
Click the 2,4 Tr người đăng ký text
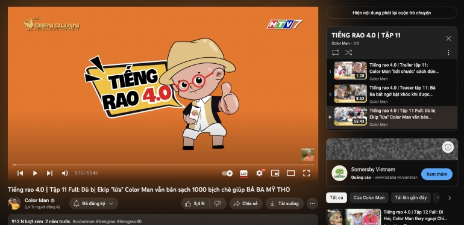pos(42,207)
